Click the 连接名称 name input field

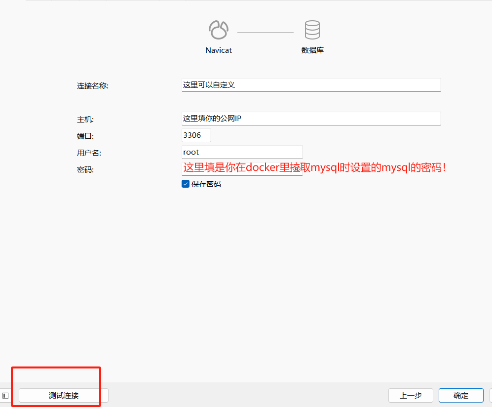coord(311,84)
